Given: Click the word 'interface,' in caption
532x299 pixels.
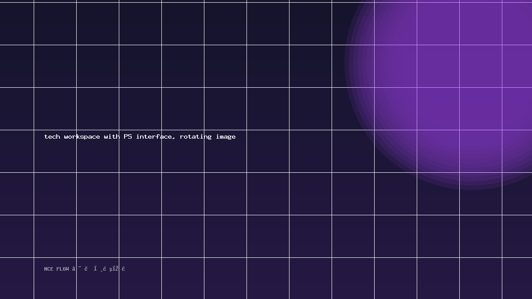Looking at the screenshot, I should 156,136.
